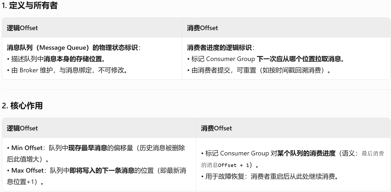This screenshot has height=192, width=391.
Task: Click the '逻辑Offset' header in the second table
Action: point(22,128)
